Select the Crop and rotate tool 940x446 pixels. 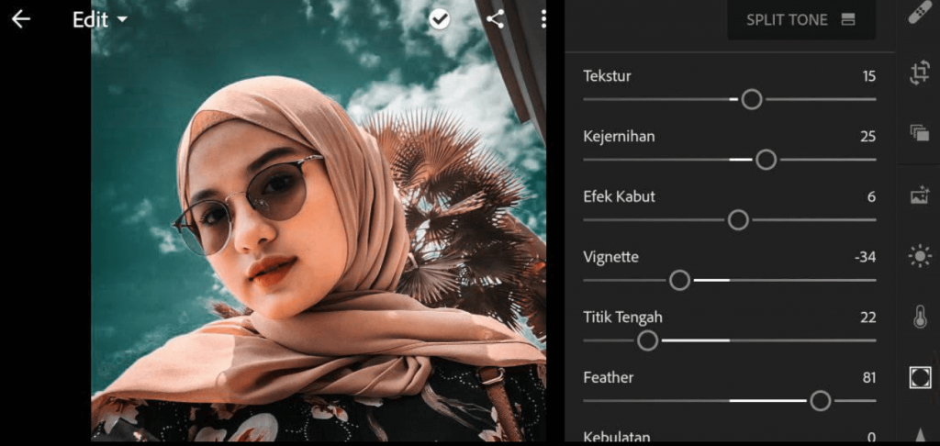tap(920, 73)
